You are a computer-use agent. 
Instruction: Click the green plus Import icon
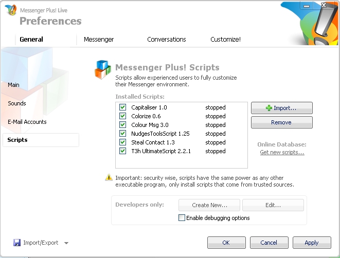click(x=269, y=108)
